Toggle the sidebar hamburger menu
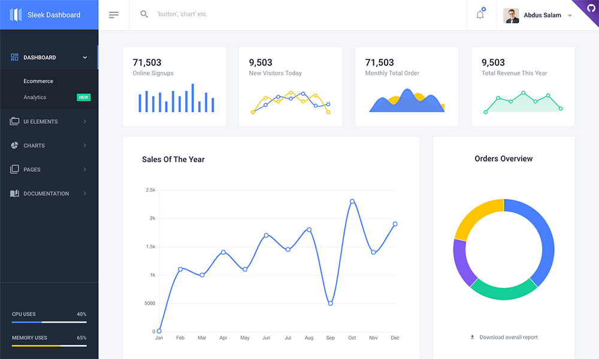The image size is (599, 359). click(114, 15)
